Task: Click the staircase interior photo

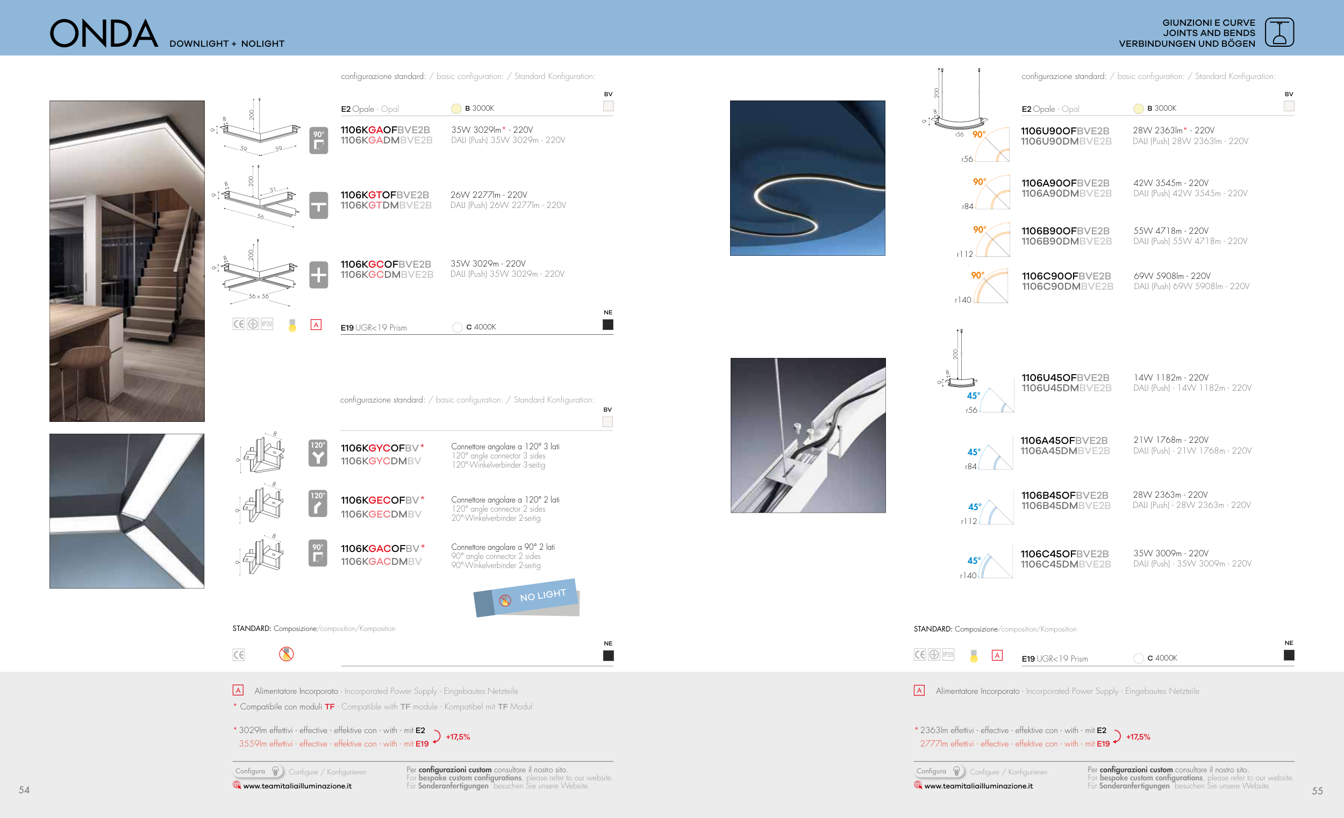Action: (127, 261)
